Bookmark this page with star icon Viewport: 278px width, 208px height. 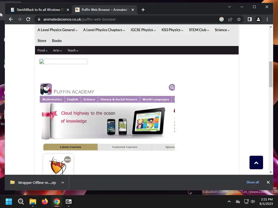point(239,19)
